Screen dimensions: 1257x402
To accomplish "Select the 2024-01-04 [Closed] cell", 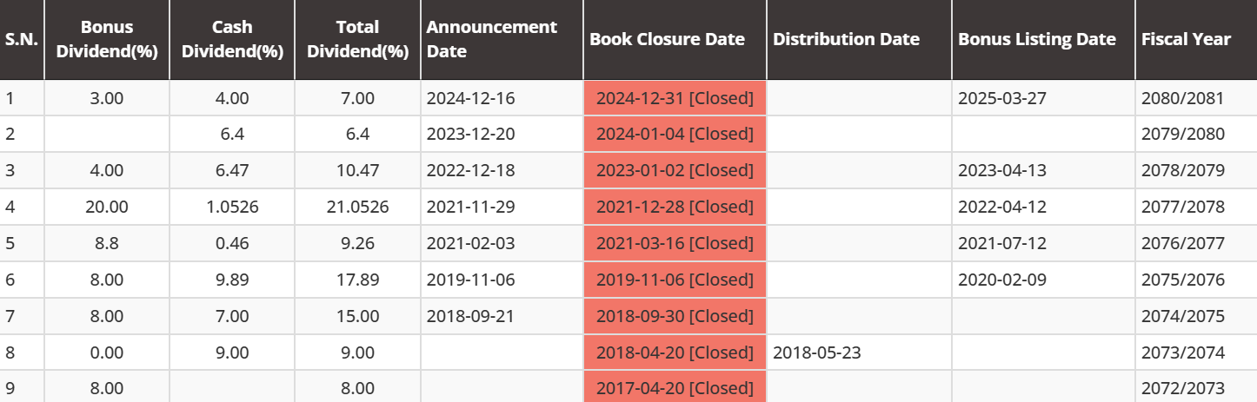I will click(x=675, y=134).
